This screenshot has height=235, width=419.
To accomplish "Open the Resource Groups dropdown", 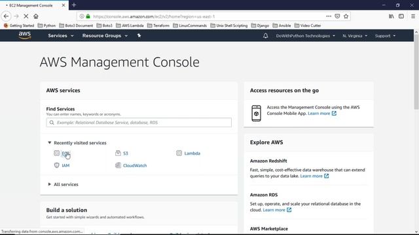I will coord(105,36).
